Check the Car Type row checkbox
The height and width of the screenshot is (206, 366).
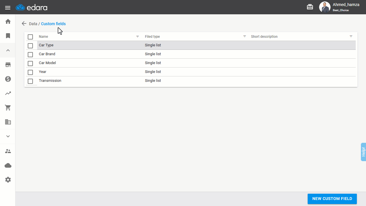coord(30,46)
